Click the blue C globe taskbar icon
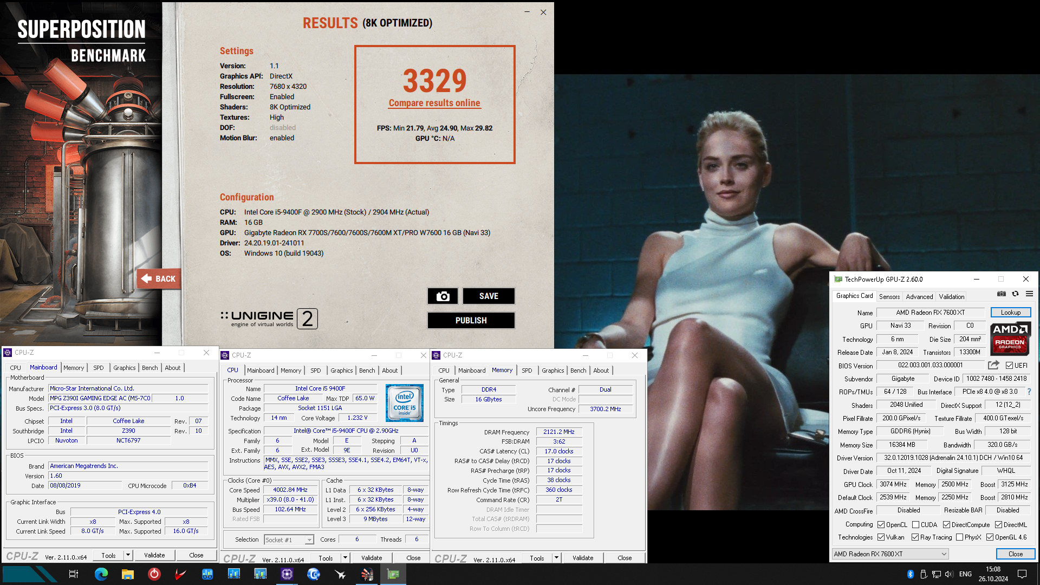This screenshot has height=585, width=1040. coord(314,574)
